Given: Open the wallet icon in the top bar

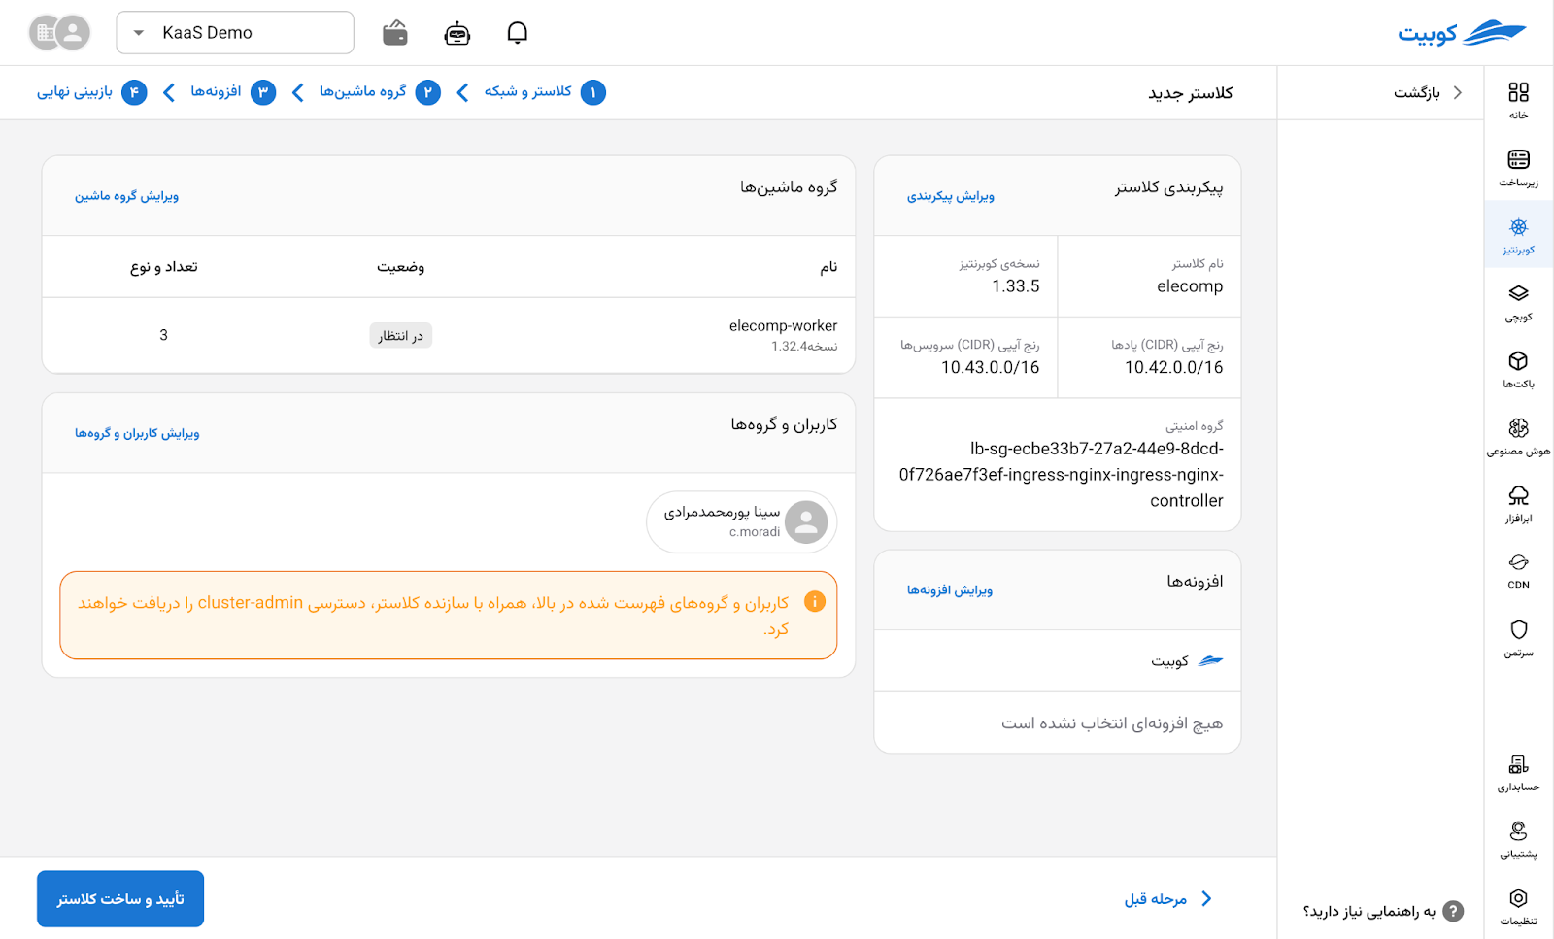Looking at the screenshot, I should coord(395,33).
